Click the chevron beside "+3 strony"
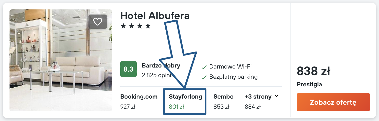Image resolution: width=379 pixels, height=121 pixels. point(276,96)
